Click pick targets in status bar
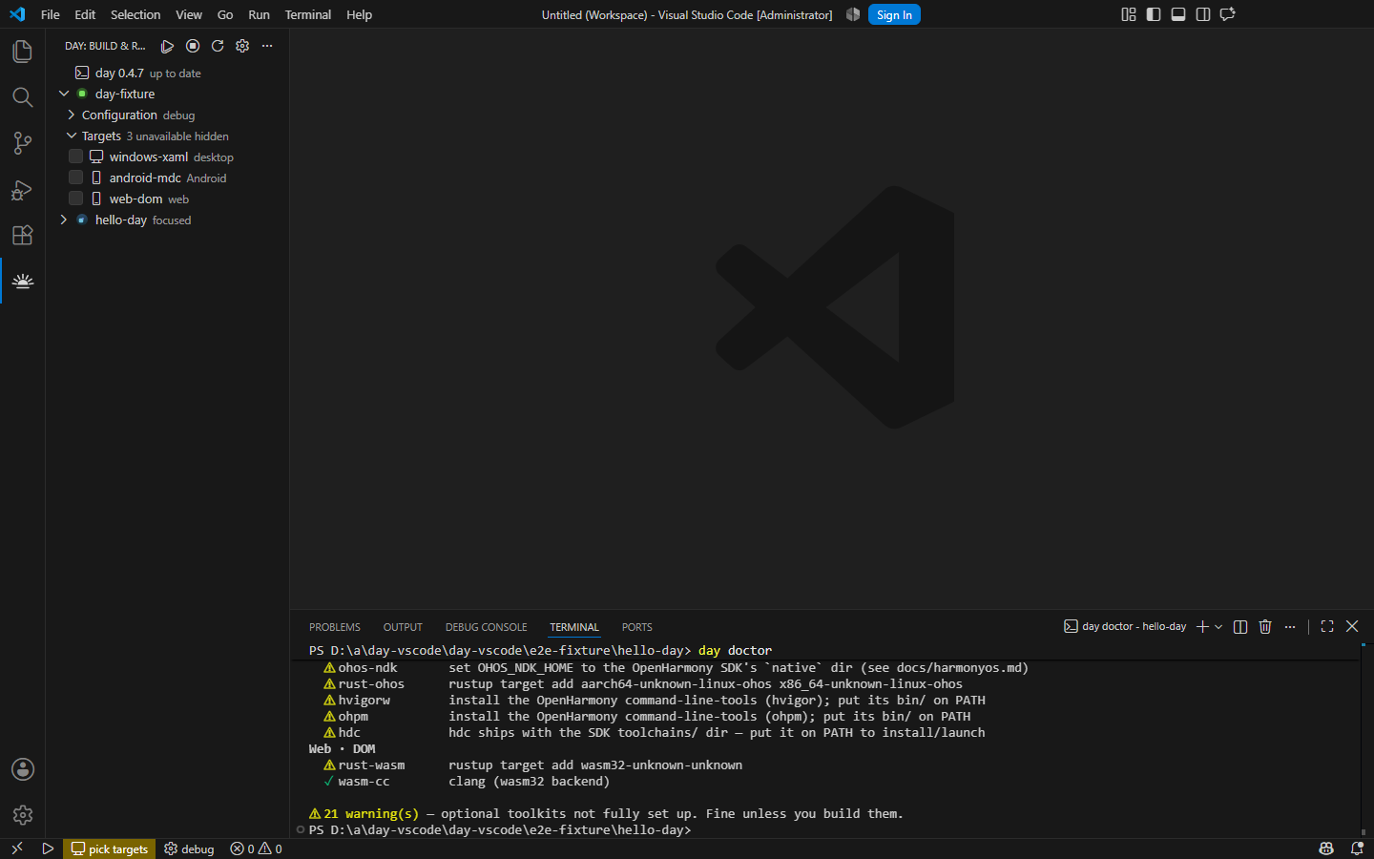1374x859 pixels. [110, 849]
